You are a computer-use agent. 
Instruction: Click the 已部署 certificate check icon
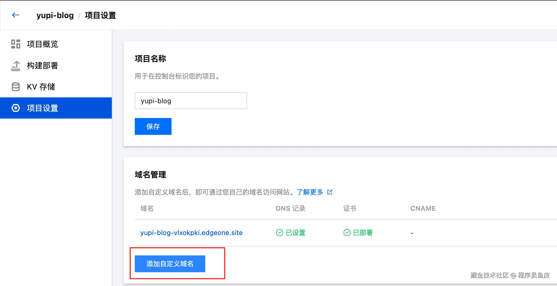coord(347,232)
